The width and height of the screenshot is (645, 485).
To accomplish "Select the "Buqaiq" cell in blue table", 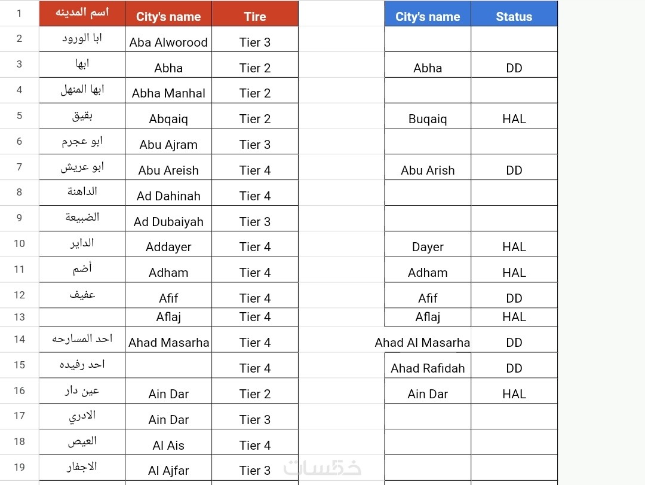I will (428, 118).
